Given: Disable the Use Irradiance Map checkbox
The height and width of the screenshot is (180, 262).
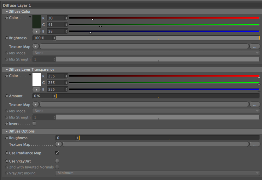Looking at the screenshot, I should pos(57,153).
